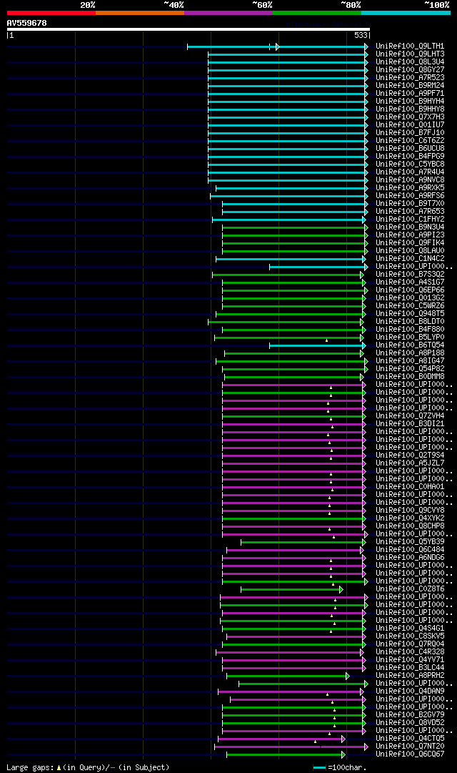The image size is (457, 773).
Task: Select UniRef100_A9NVC8 label
Action: coord(410,180)
